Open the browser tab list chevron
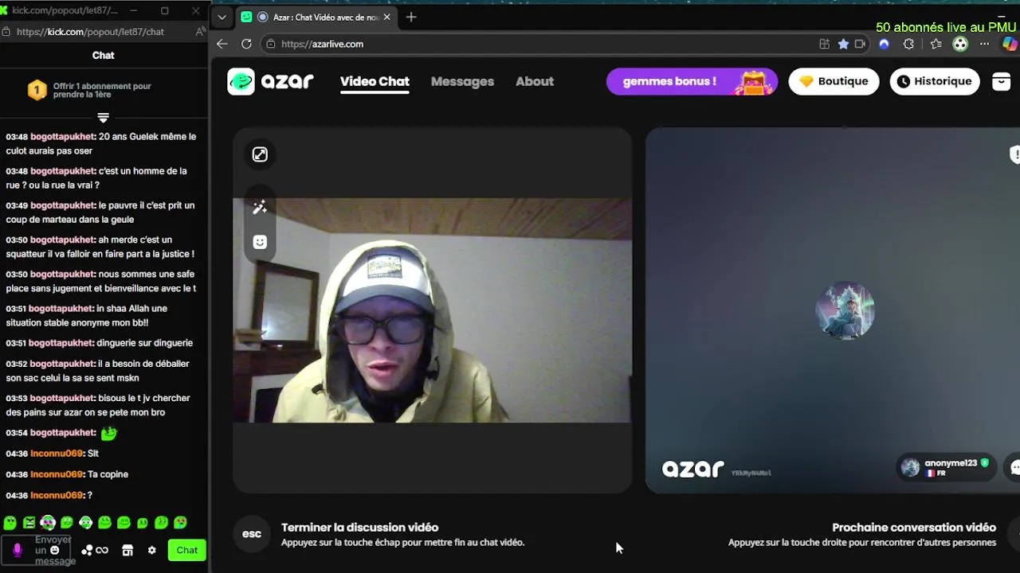This screenshot has height=573, width=1020. coord(222,17)
